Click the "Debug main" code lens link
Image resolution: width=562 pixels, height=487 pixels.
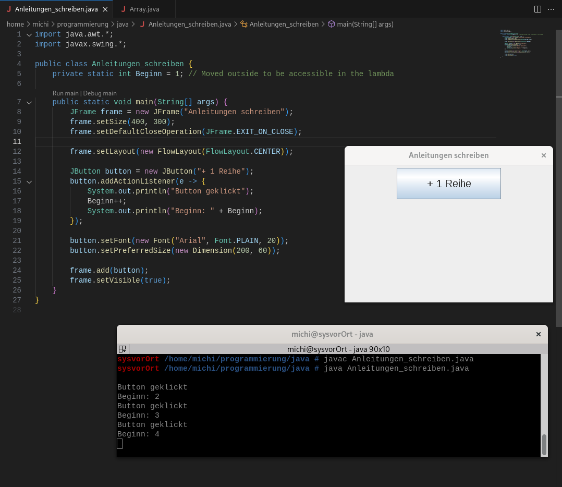(100, 93)
